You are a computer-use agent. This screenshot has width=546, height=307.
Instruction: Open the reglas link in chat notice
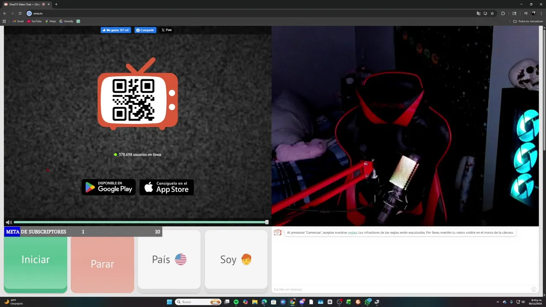point(352,233)
